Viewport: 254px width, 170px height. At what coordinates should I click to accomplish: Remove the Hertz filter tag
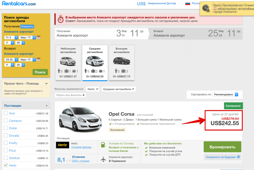93,89
